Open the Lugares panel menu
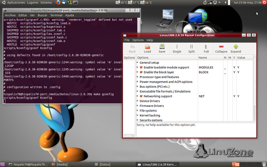 (33, 3)
